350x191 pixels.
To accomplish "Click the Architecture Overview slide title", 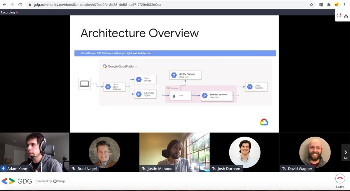I will pos(139,33).
